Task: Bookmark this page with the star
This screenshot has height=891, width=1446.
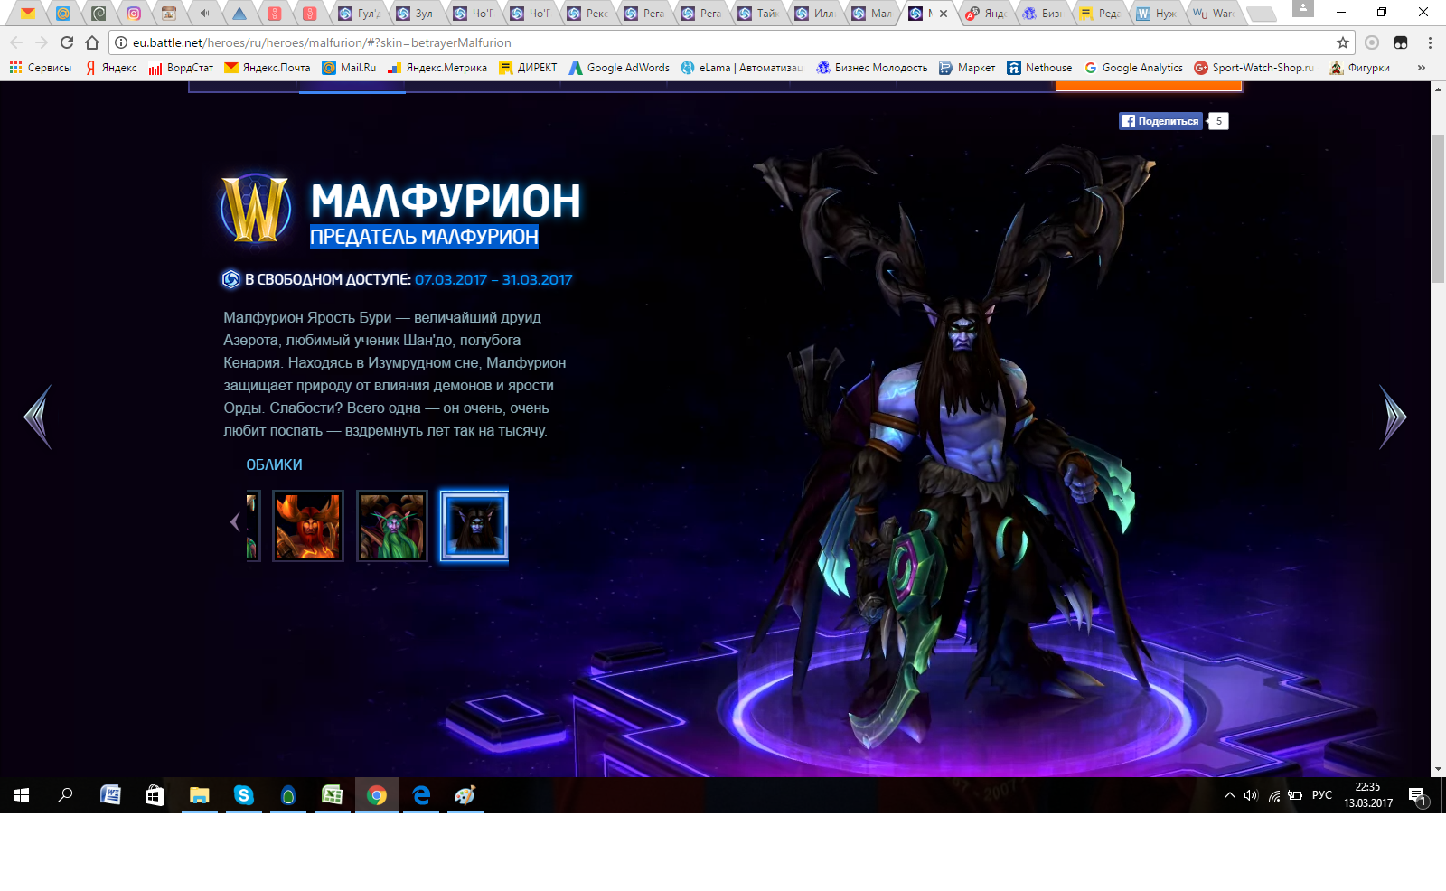Action: [1343, 42]
